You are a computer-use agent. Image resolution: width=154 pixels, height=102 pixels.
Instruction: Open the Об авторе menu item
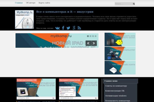[31, 3]
